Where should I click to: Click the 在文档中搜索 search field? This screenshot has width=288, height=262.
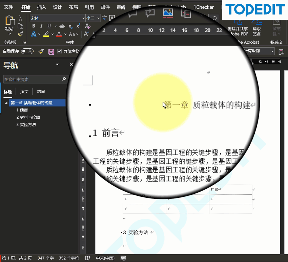point(32,79)
